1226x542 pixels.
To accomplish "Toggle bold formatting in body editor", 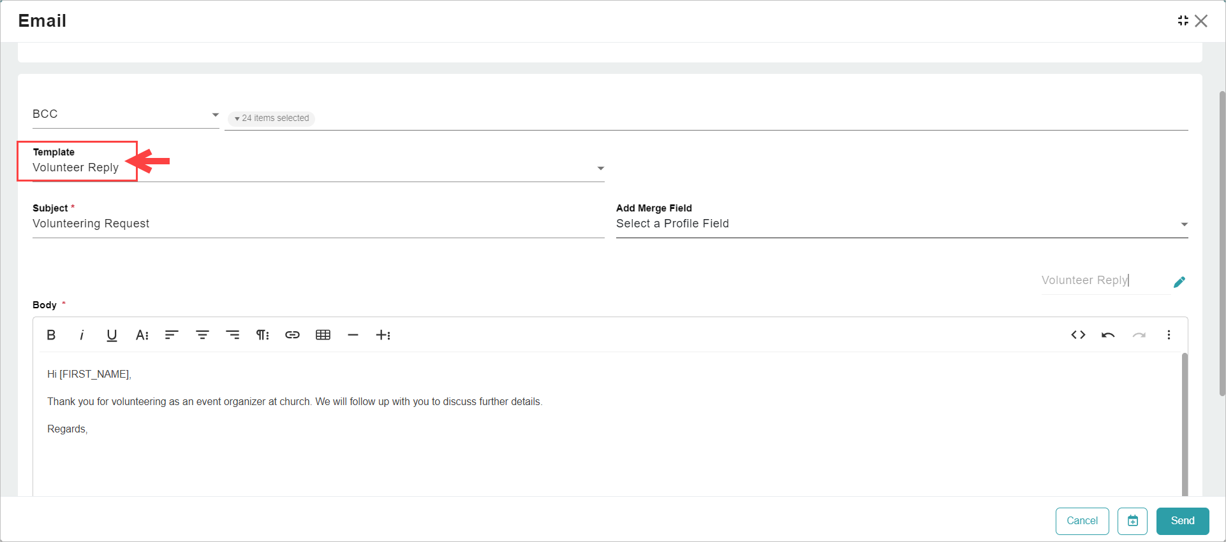I will coord(51,335).
